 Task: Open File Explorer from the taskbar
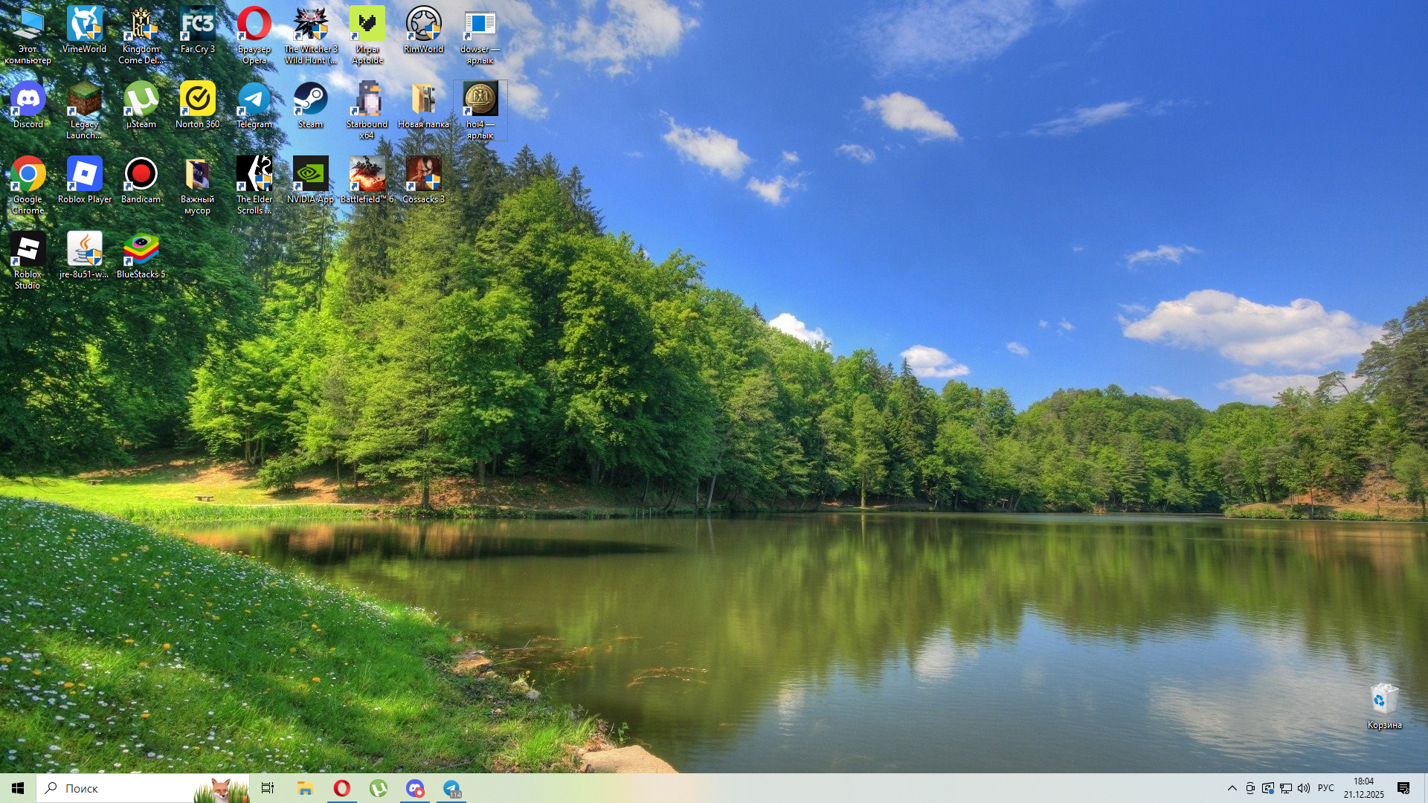coord(305,788)
